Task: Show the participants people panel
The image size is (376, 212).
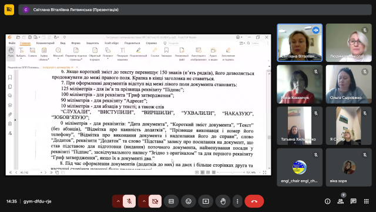Action: [341, 201]
